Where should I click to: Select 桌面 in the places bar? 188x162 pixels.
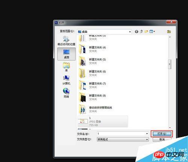[x=67, y=54]
